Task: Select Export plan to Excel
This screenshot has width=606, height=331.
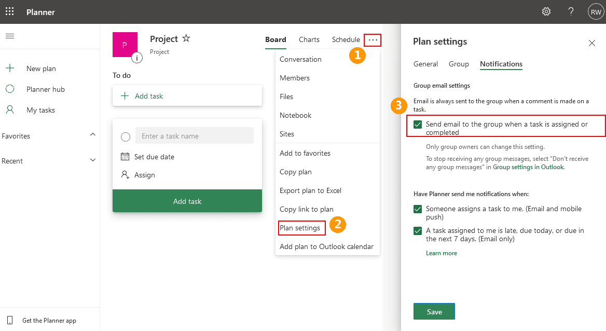Action: 310,190
